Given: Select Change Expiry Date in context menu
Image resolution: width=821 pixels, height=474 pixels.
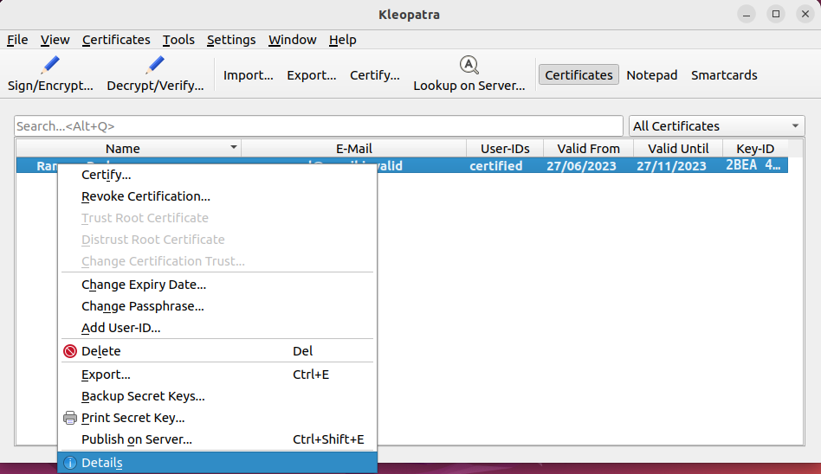Looking at the screenshot, I should tap(217, 285).
